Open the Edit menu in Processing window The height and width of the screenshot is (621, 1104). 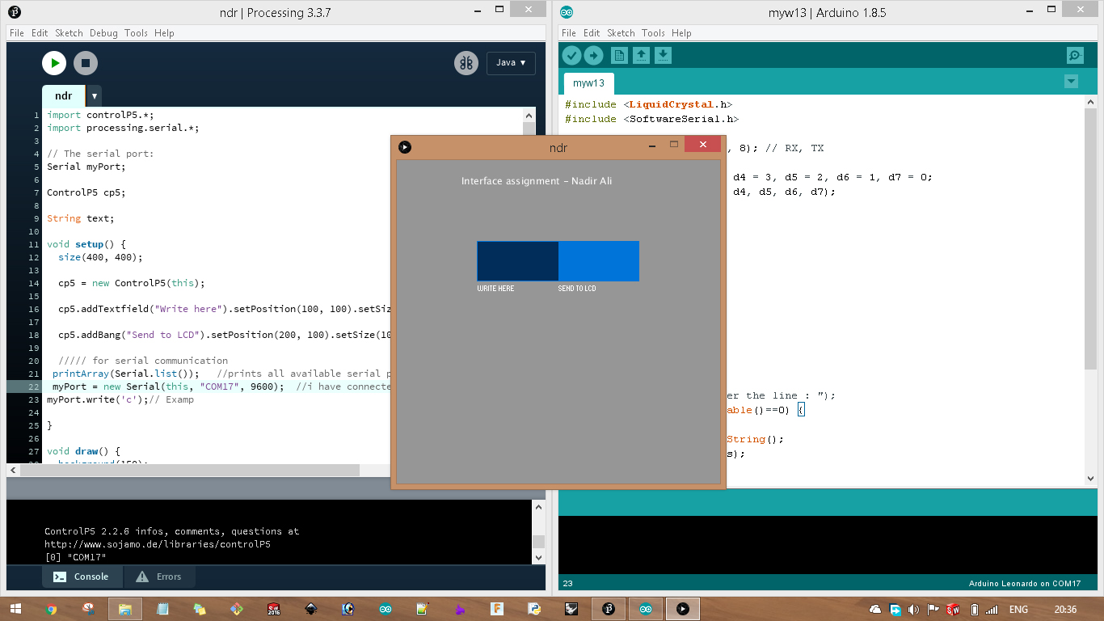[x=40, y=33]
